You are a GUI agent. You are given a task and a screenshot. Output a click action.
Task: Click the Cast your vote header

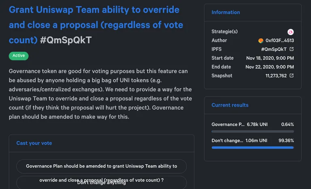(34, 143)
